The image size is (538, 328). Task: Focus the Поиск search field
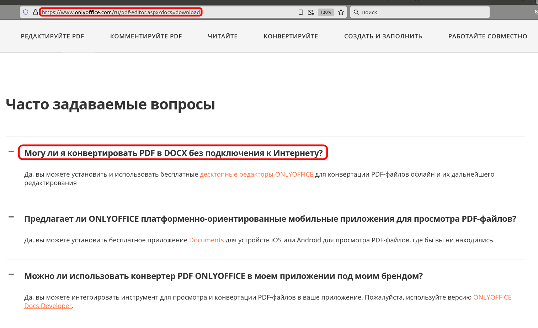click(x=423, y=12)
